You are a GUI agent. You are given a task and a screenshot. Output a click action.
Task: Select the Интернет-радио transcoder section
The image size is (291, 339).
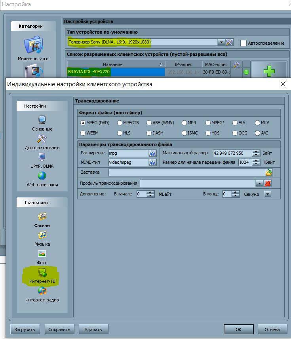click(42, 294)
